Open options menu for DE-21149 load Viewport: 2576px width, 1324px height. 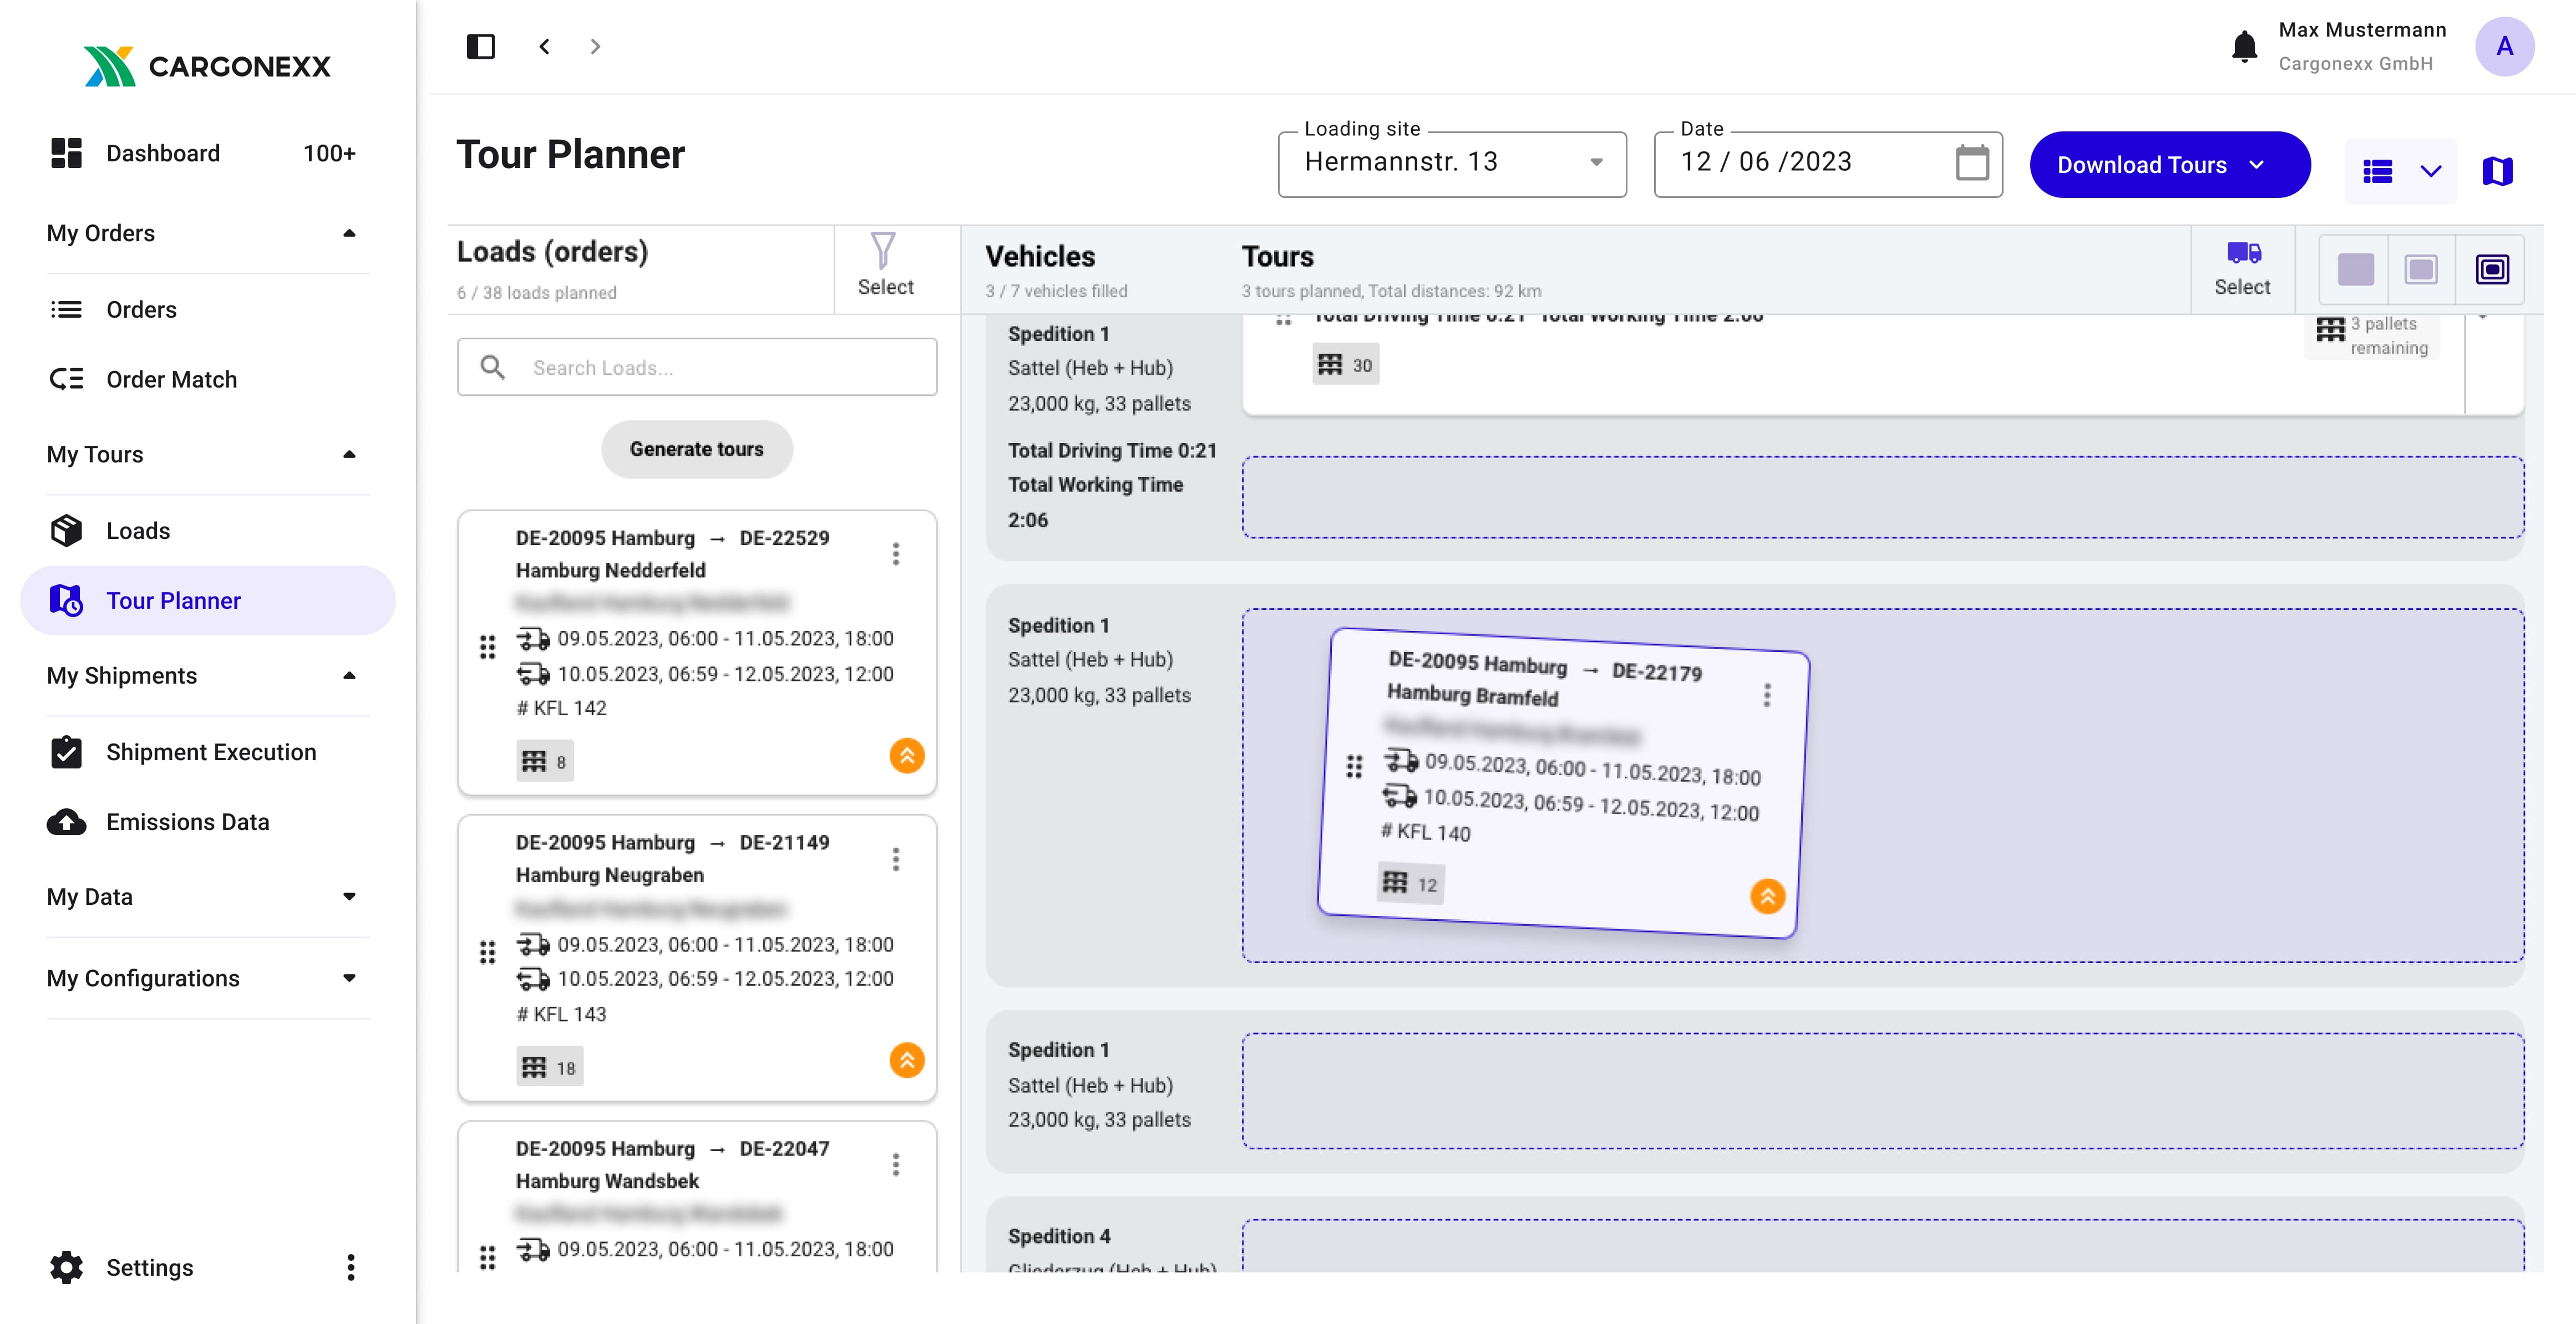click(x=895, y=859)
